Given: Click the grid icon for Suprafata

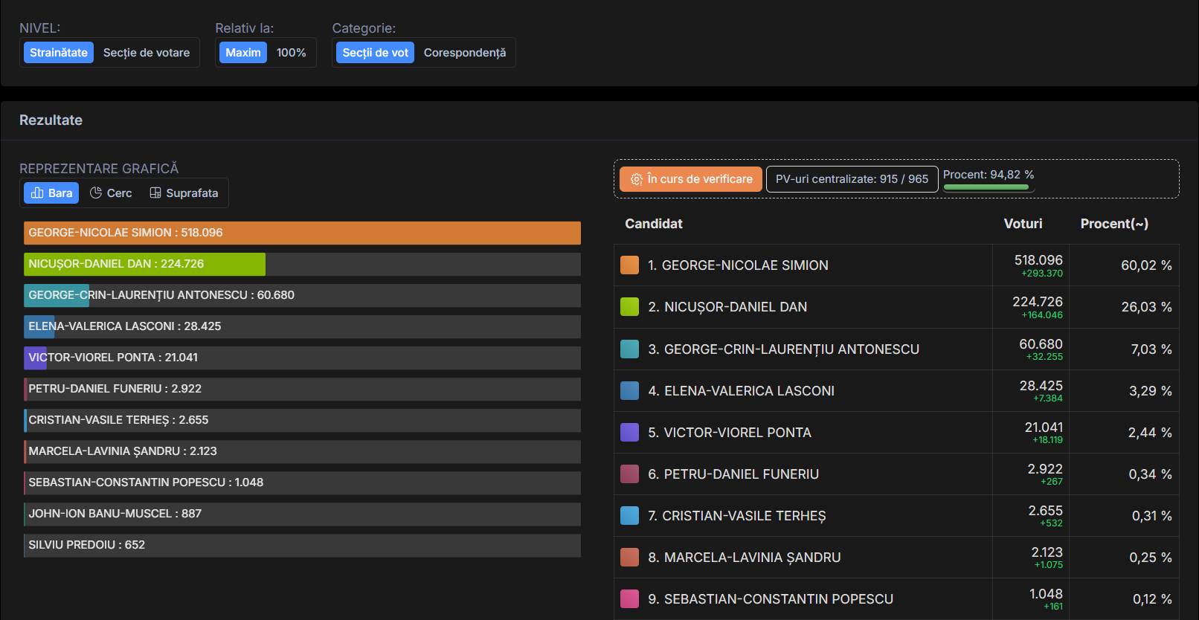Looking at the screenshot, I should coord(155,193).
